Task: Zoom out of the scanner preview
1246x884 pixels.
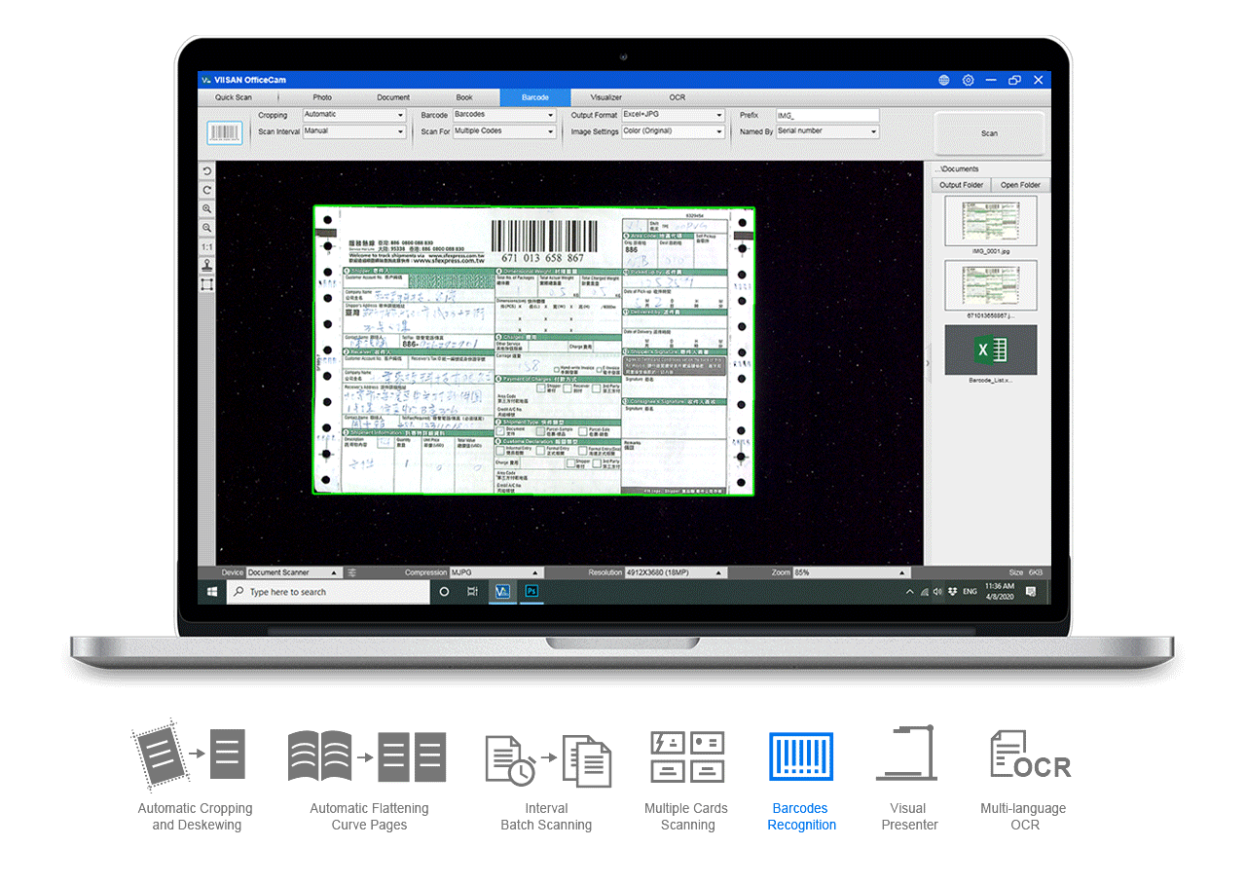Action: coord(207,228)
